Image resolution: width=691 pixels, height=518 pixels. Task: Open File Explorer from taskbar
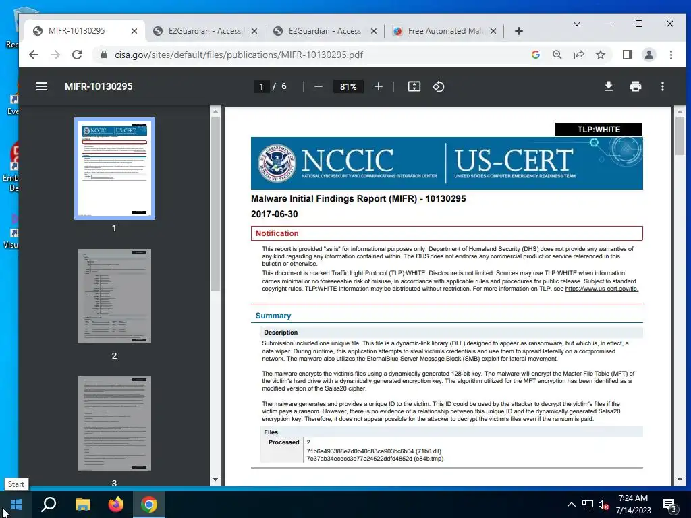click(x=82, y=505)
